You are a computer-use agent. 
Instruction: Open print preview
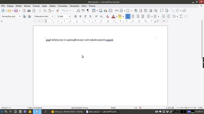34,10
